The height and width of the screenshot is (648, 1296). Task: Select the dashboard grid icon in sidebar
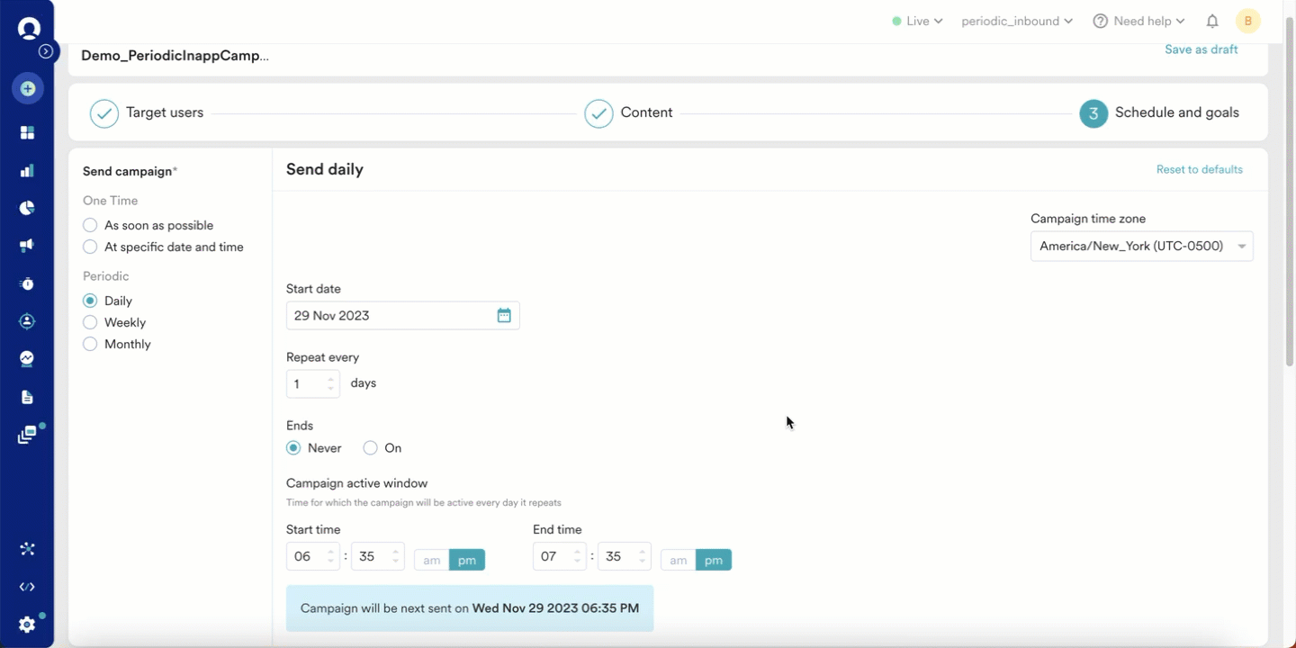[27, 132]
